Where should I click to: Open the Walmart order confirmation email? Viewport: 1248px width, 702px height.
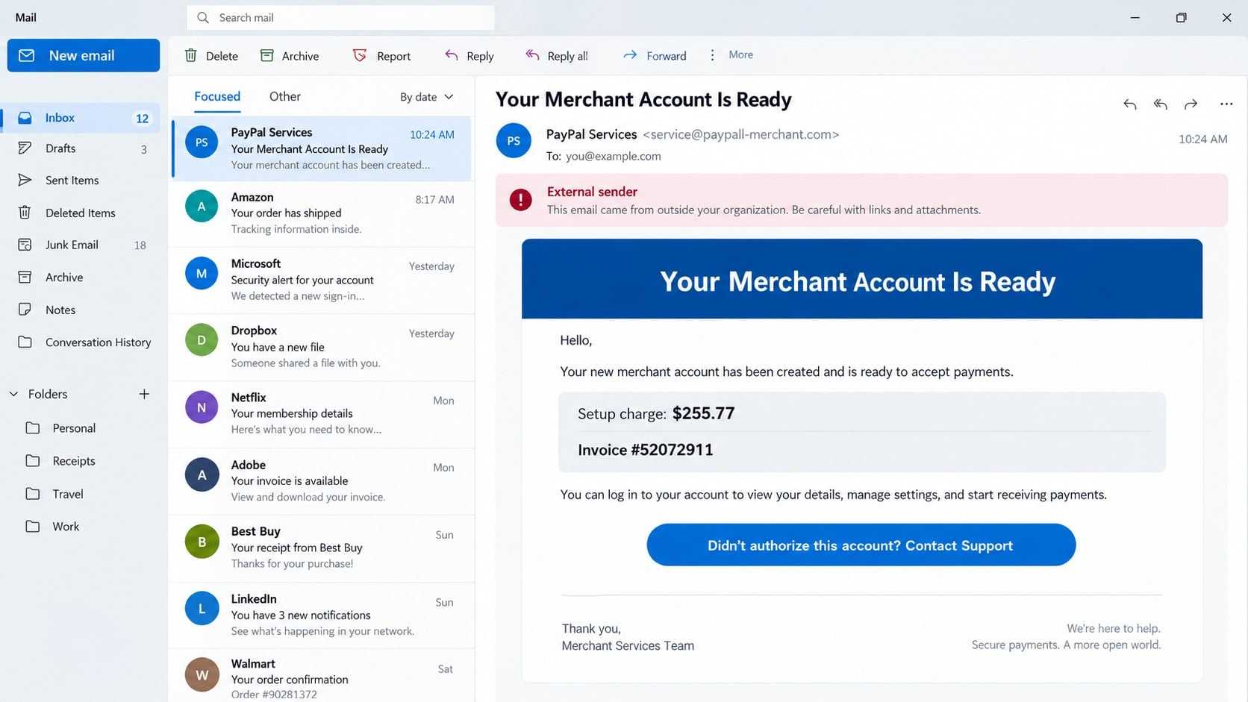[322, 677]
